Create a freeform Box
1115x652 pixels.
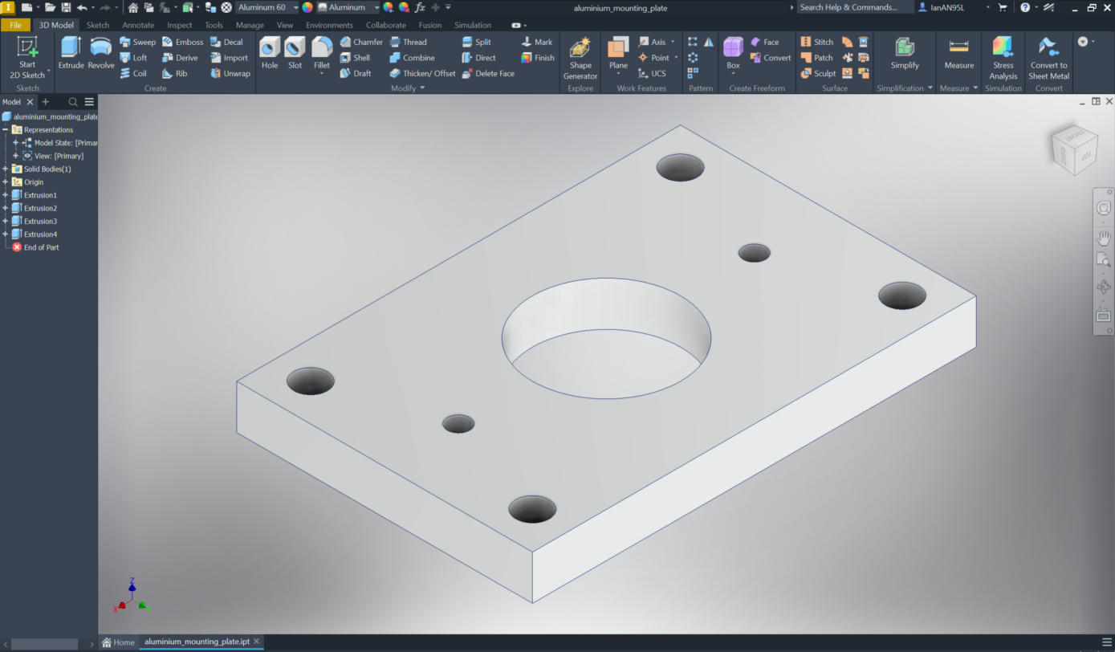(x=733, y=56)
